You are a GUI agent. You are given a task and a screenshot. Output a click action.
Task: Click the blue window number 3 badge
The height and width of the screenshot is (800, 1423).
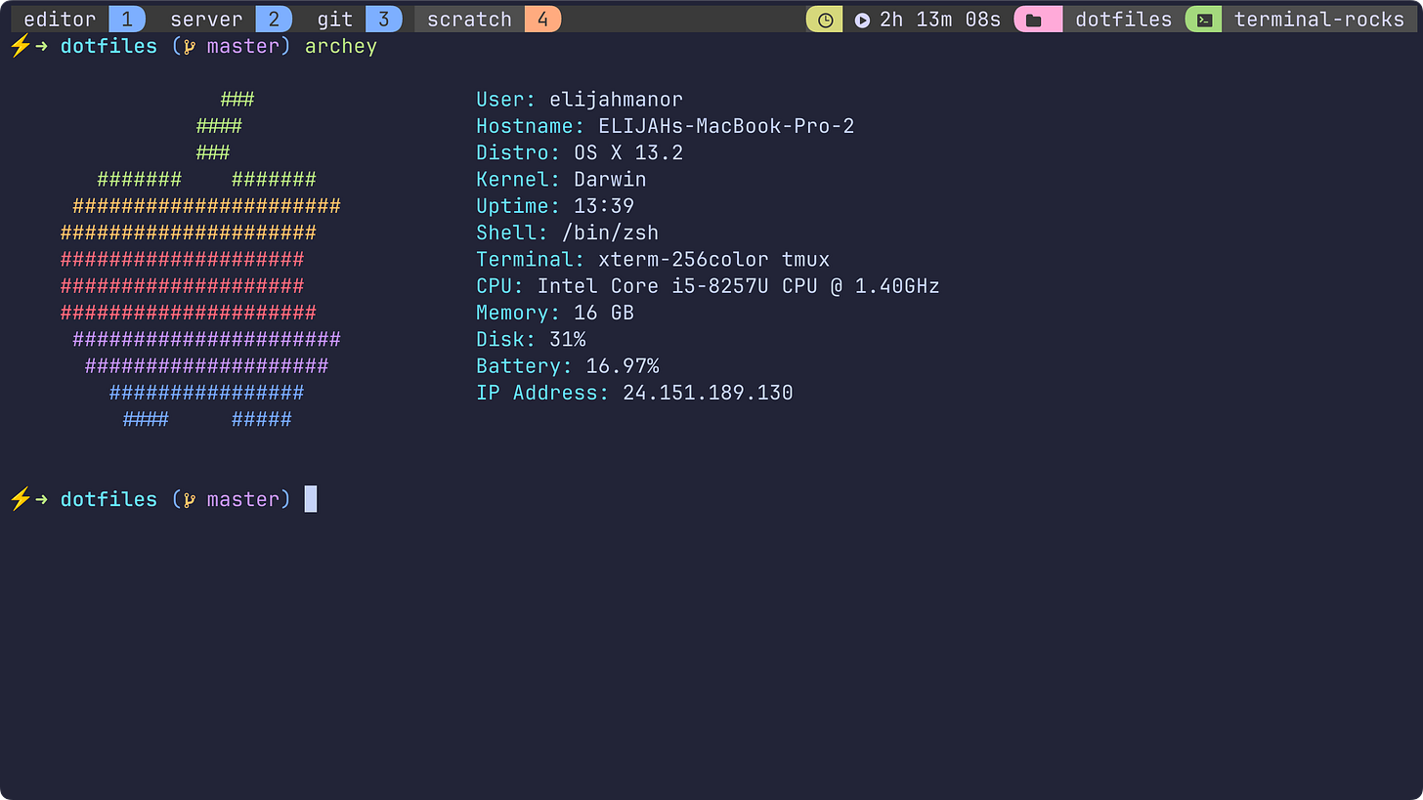point(383,20)
